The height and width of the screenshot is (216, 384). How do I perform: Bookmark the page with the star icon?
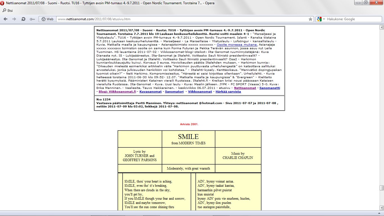point(310,19)
